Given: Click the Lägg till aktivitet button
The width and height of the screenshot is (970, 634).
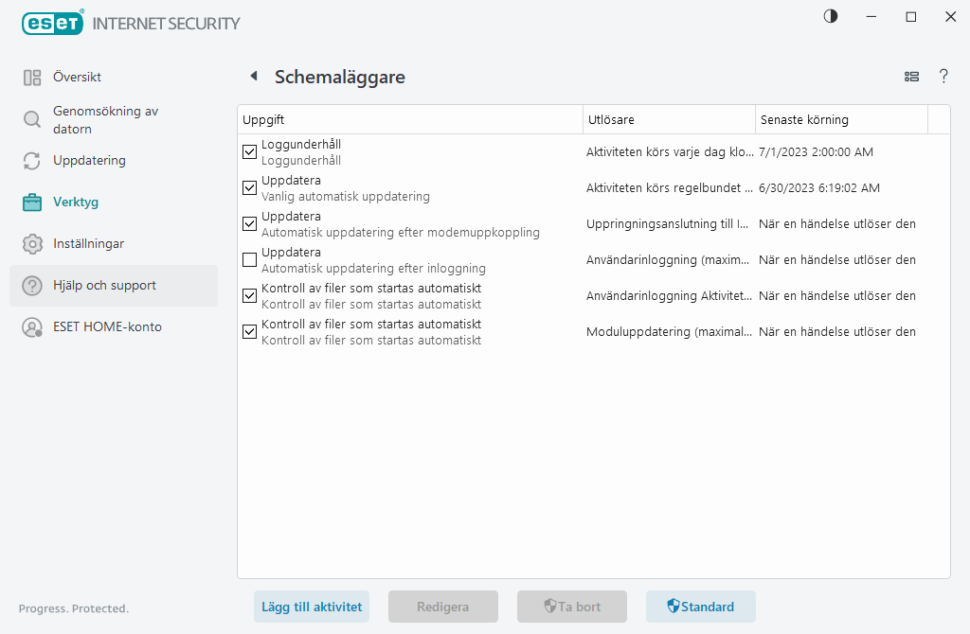Looking at the screenshot, I should click(311, 607).
